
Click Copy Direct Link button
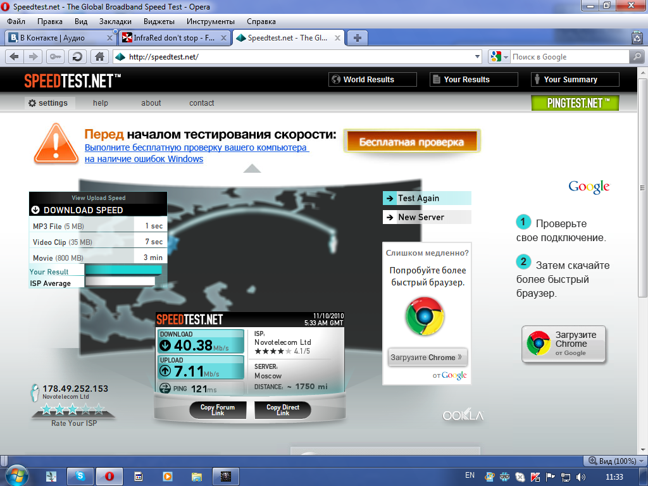[x=283, y=410]
